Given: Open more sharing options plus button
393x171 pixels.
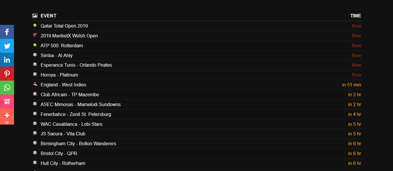Looking at the screenshot, I should 7,116.
